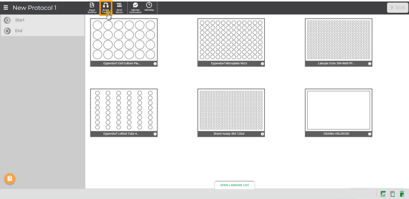Add a User Confirmation step
Image resolution: width=409 pixels, height=199 pixels.
coord(135,8)
